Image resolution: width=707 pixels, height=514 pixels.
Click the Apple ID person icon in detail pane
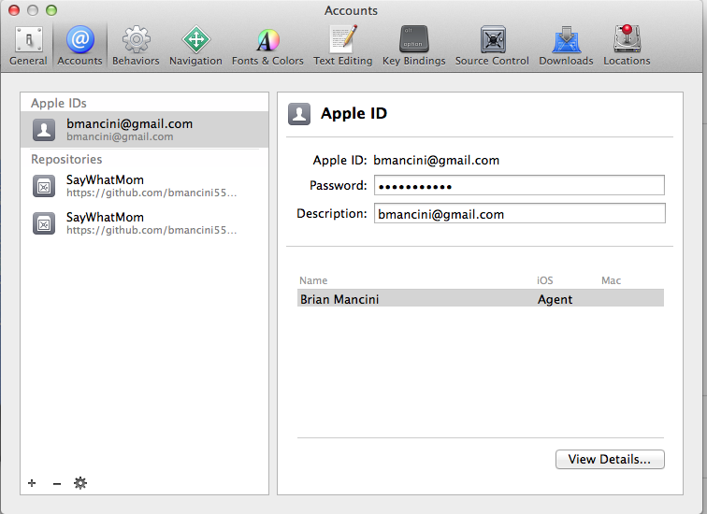coord(299,114)
